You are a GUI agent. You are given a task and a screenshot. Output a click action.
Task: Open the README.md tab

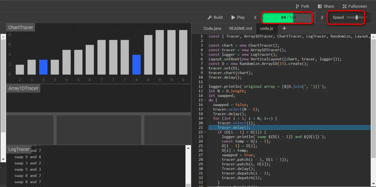tap(241, 28)
